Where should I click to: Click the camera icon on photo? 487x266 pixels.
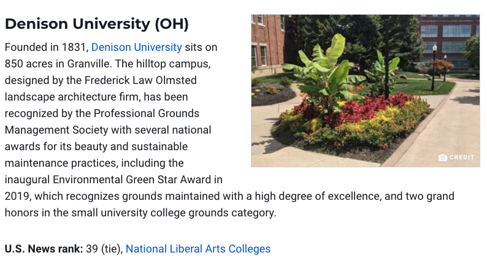click(443, 158)
